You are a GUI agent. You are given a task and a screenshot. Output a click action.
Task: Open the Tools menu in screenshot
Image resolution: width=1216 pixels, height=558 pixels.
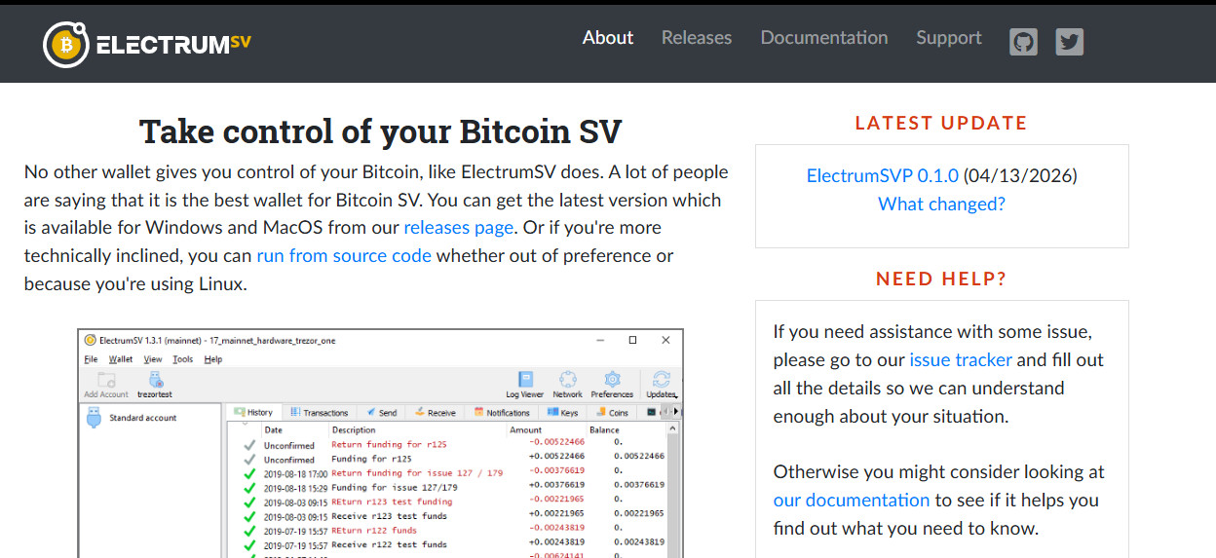[183, 359]
